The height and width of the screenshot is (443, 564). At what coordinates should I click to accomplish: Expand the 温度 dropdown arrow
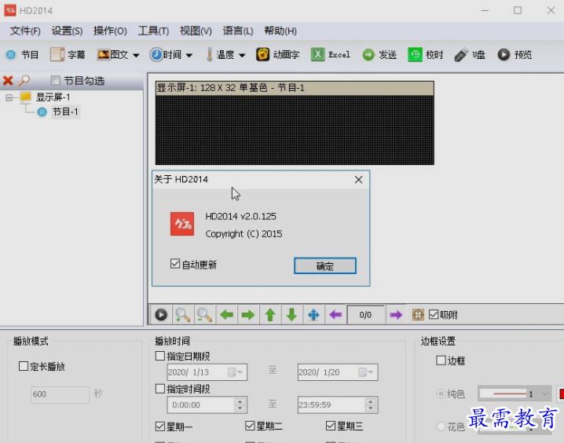(242, 55)
